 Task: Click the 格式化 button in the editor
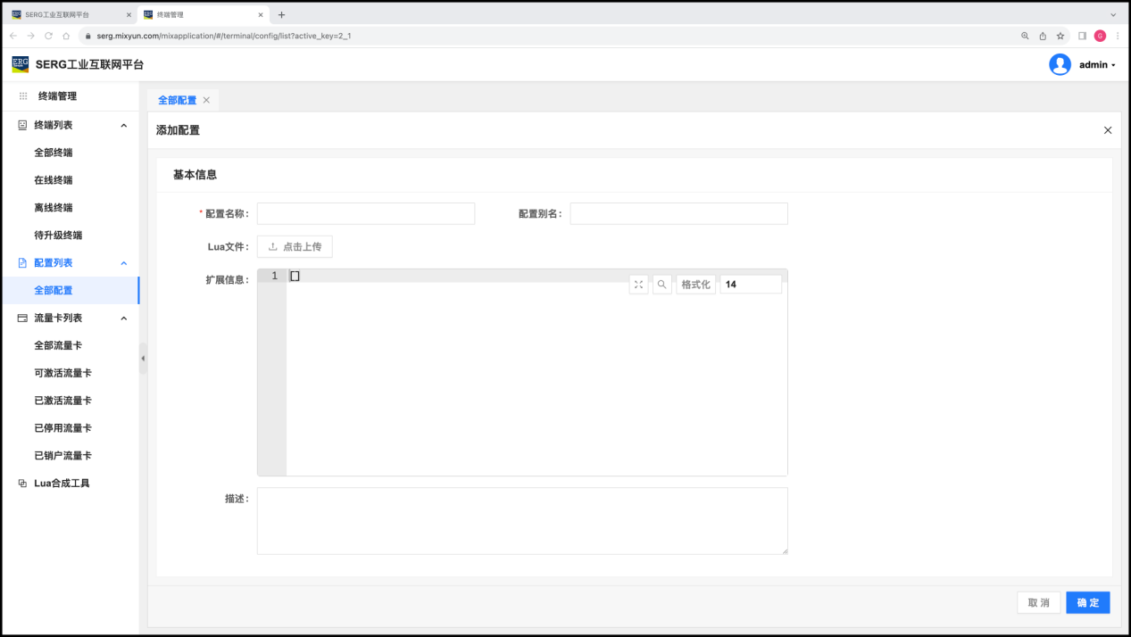tap(695, 285)
